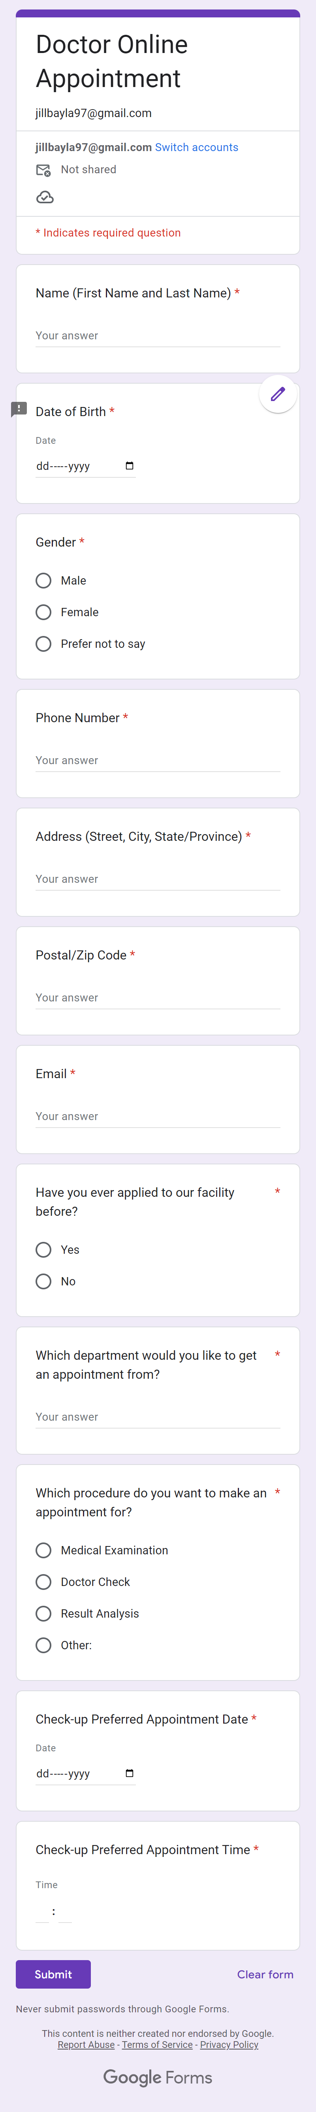This screenshot has height=2112, width=316.
Task: Click the pencil edit form icon
Action: pyautogui.click(x=278, y=394)
